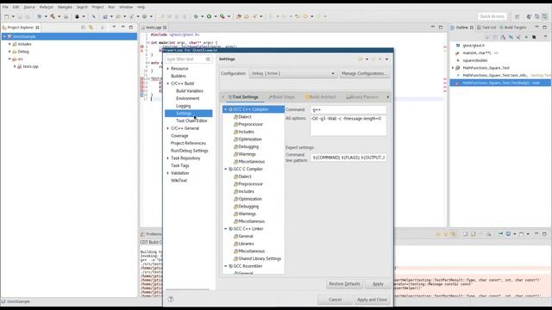552x310 pixels.
Task: Click the C/C++ perspective icon at top right
Action: pyautogui.click(x=544, y=16)
